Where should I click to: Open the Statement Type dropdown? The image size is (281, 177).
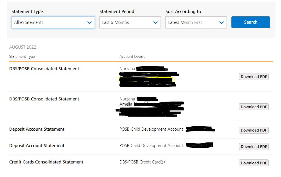coord(53,22)
